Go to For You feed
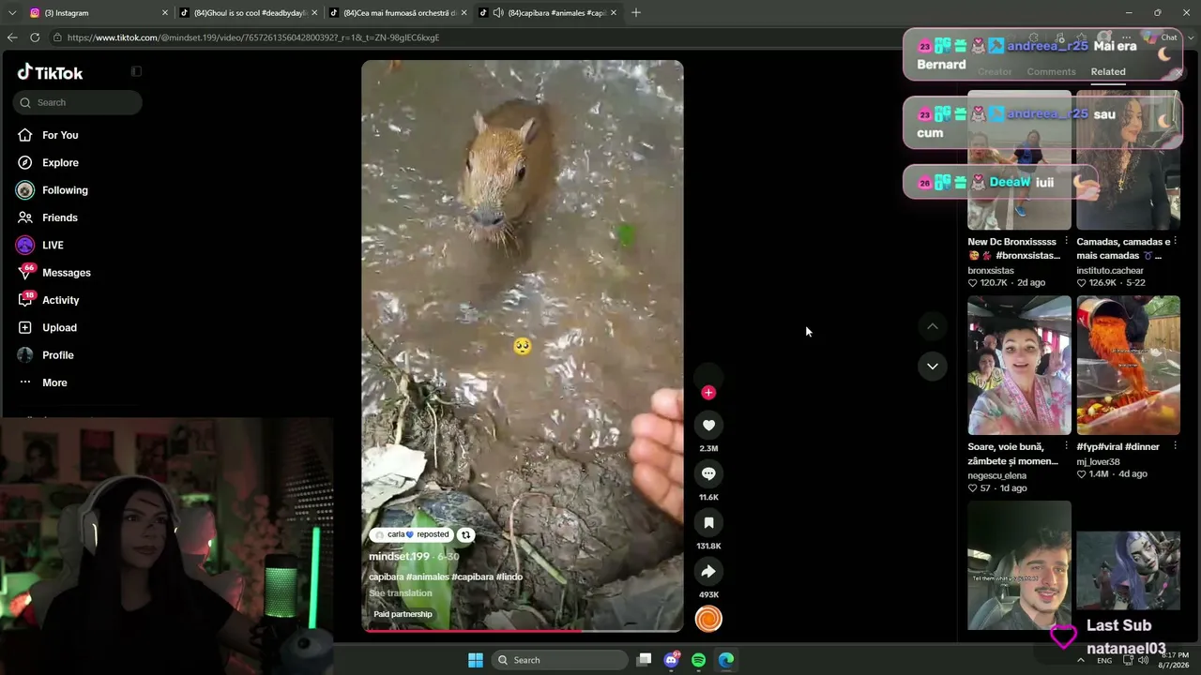The height and width of the screenshot is (675, 1201). coord(60,135)
